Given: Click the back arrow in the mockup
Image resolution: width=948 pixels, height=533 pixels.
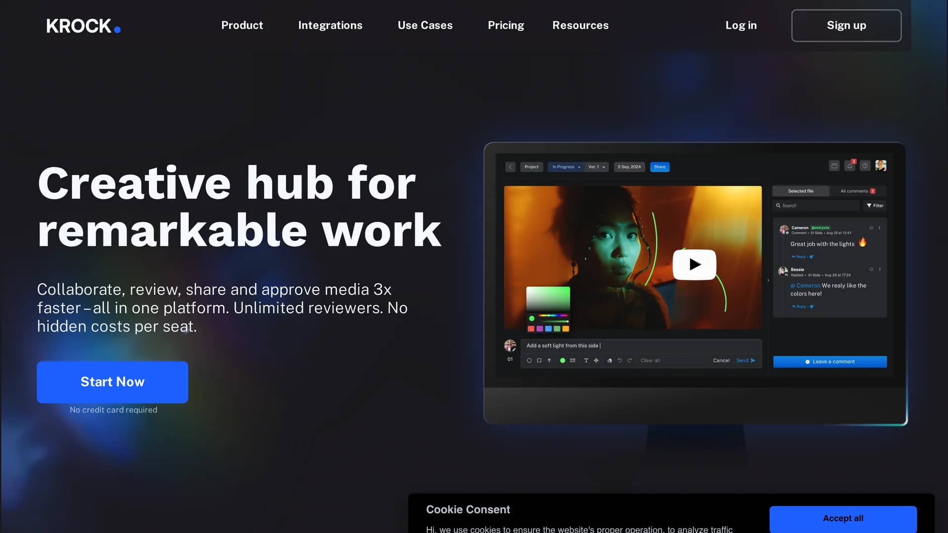Looking at the screenshot, I should click(x=511, y=167).
